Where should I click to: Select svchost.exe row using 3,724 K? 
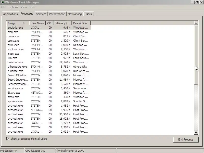(x=48, y=123)
